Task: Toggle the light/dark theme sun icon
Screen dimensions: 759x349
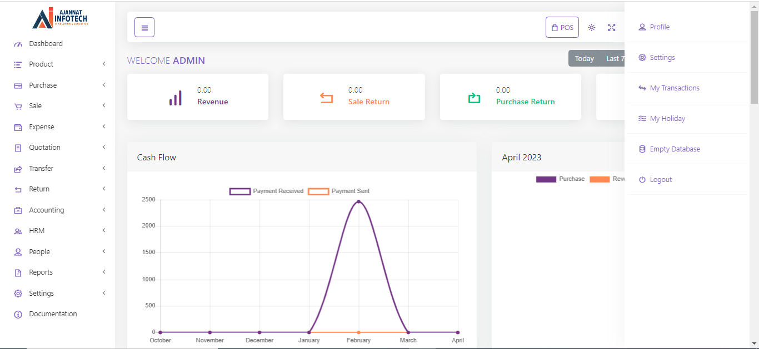Action: click(x=592, y=27)
